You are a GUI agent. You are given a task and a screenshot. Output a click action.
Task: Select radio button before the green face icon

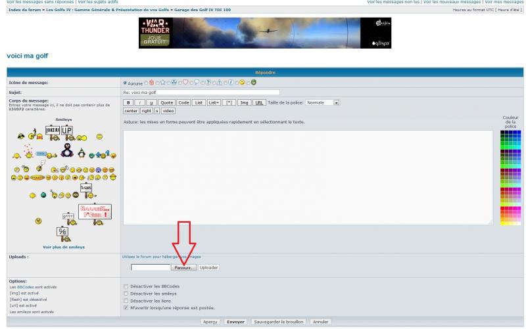[249, 83]
